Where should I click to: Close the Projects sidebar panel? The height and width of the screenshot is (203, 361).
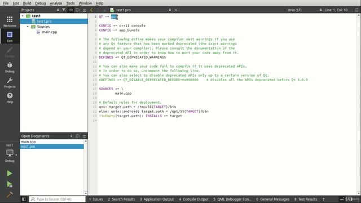(85, 10)
